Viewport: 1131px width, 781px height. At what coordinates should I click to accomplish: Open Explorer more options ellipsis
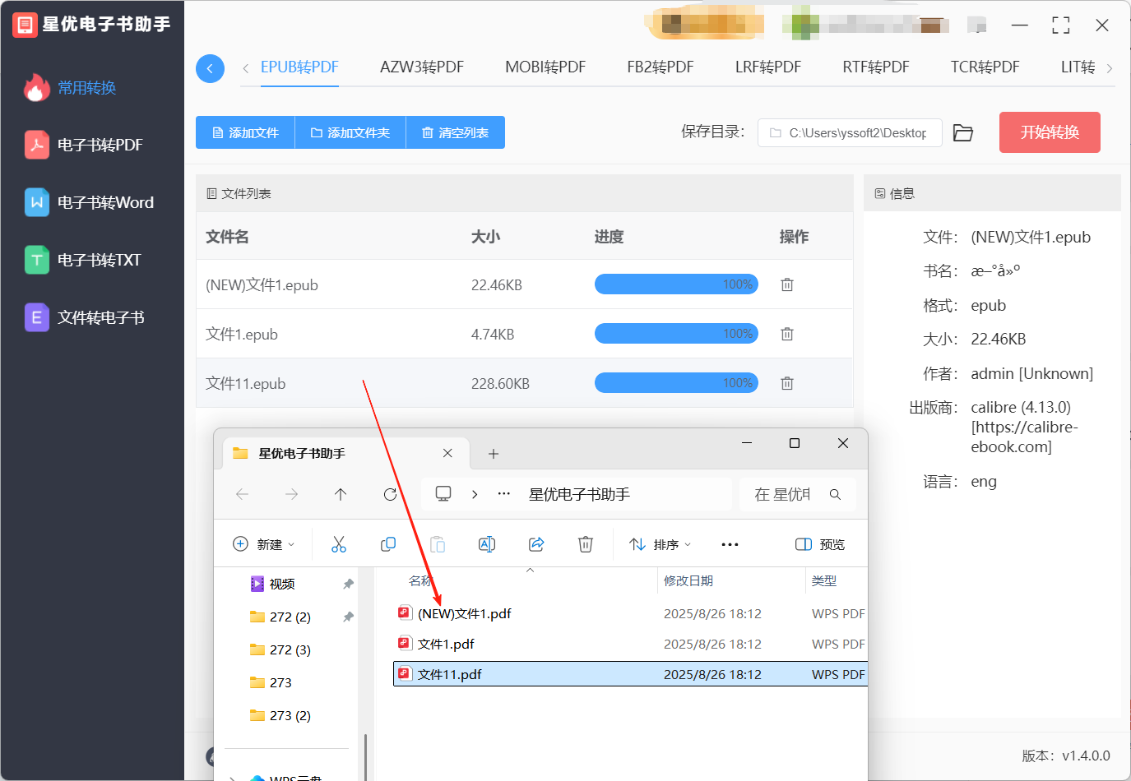730,544
